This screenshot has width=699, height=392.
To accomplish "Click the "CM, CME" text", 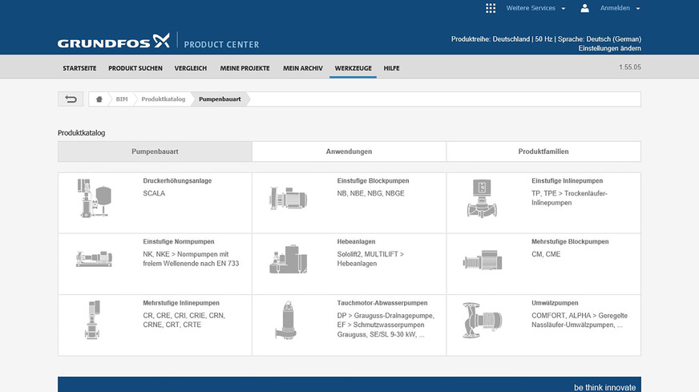I will point(546,254).
